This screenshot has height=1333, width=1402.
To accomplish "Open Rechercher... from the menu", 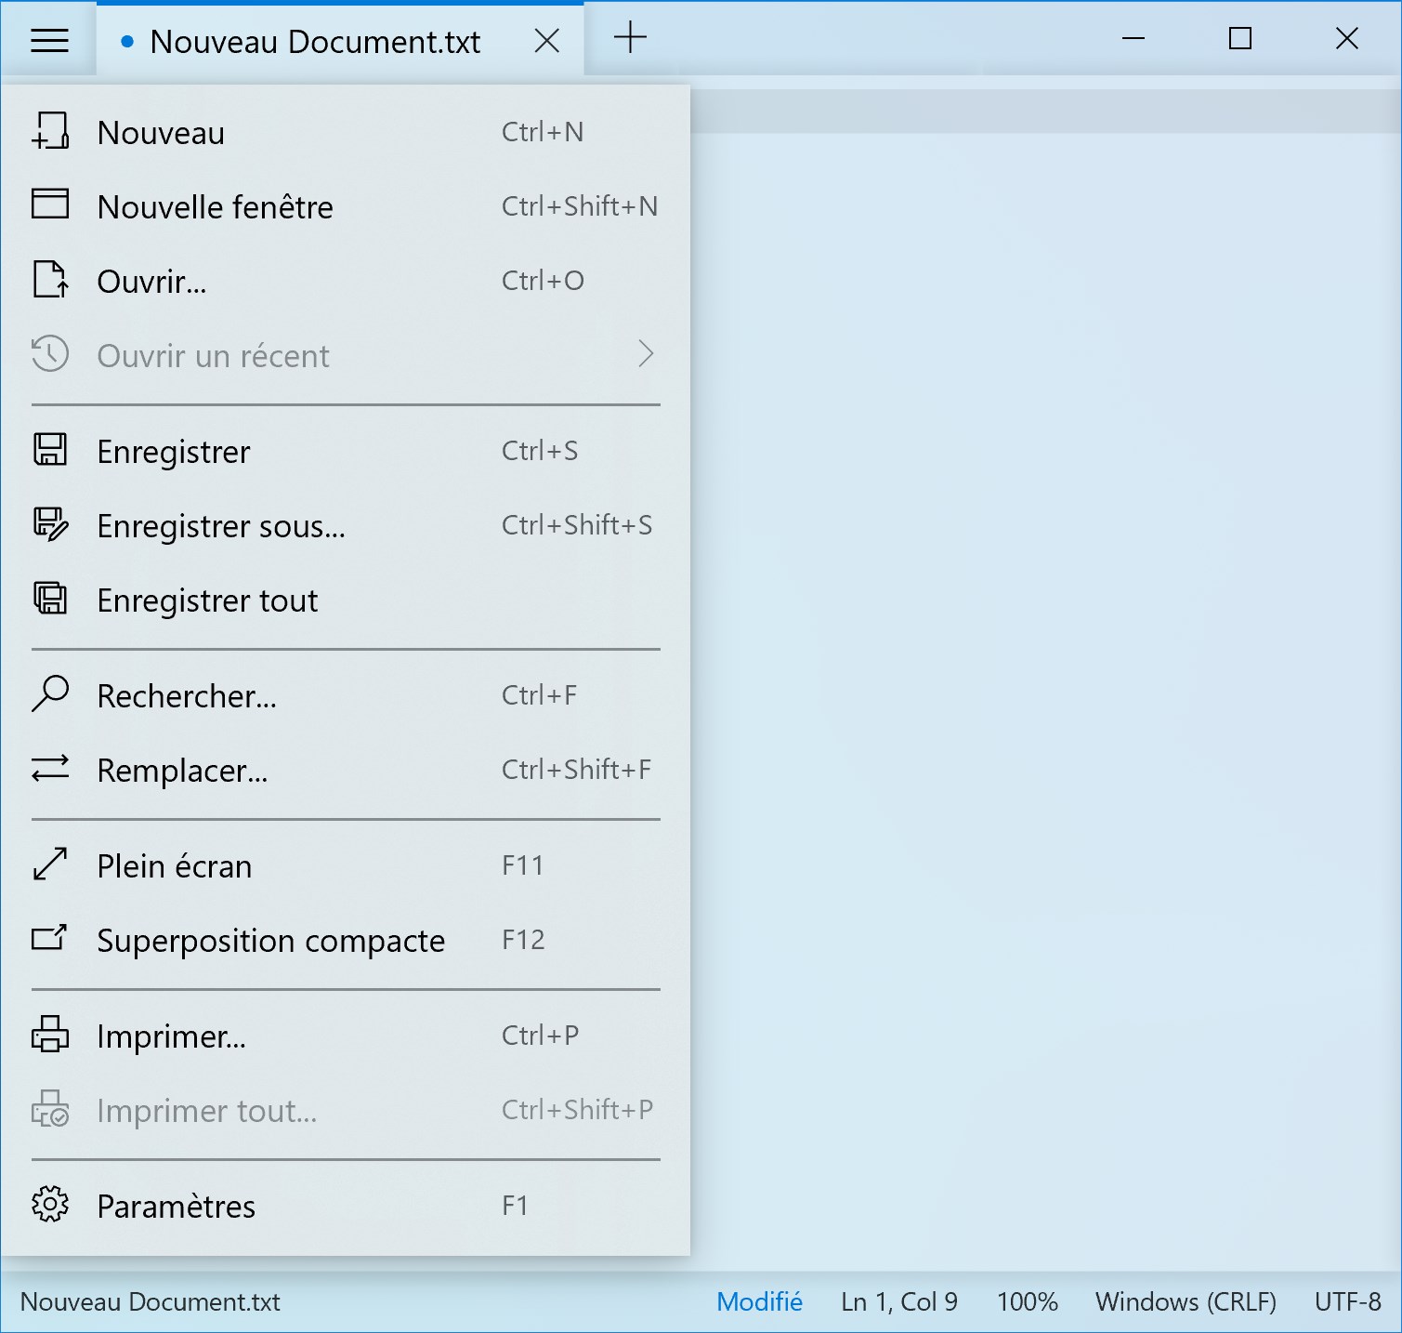I will [346, 695].
